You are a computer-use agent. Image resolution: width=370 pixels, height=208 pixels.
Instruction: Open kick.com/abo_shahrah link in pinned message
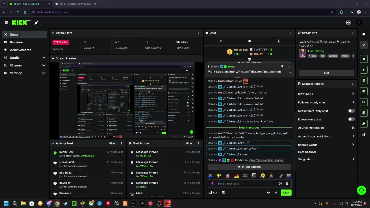[x=261, y=72]
